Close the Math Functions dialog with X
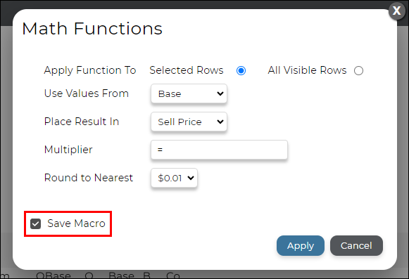409x279 pixels. [396, 11]
